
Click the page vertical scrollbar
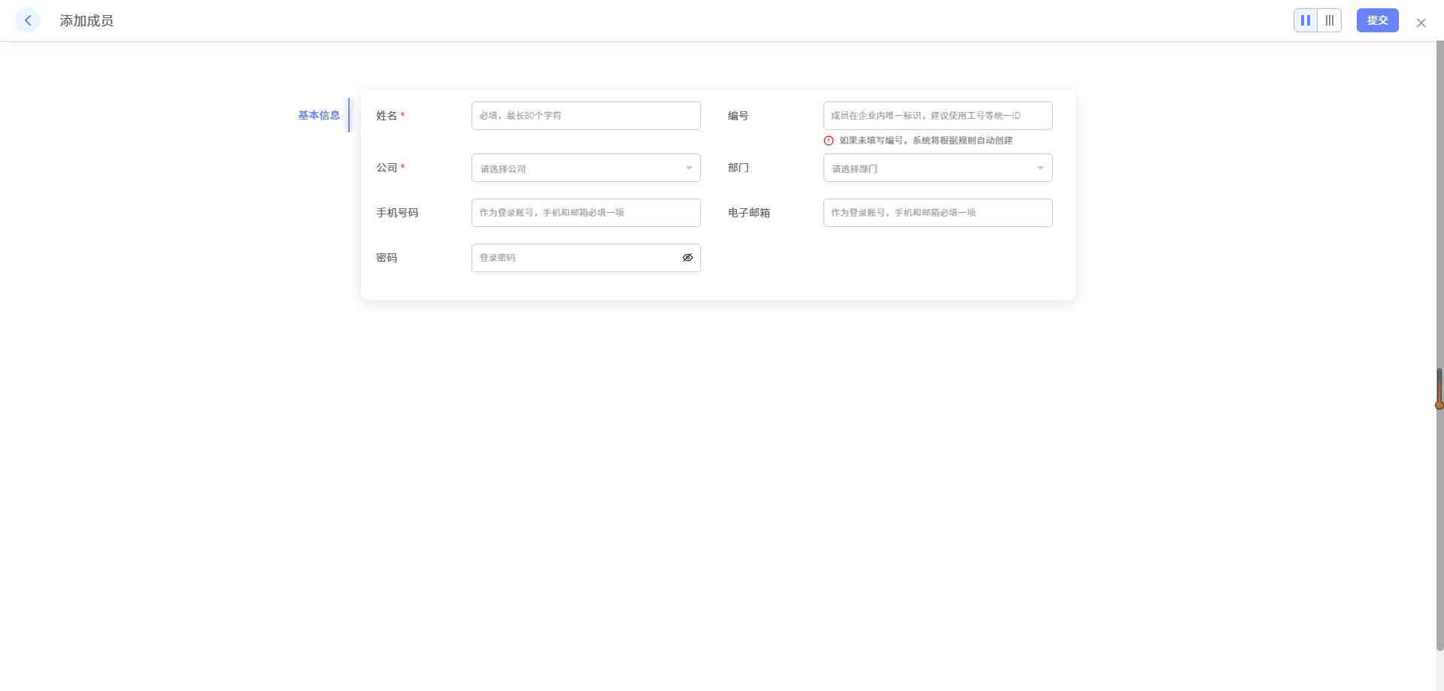pyautogui.click(x=1439, y=346)
